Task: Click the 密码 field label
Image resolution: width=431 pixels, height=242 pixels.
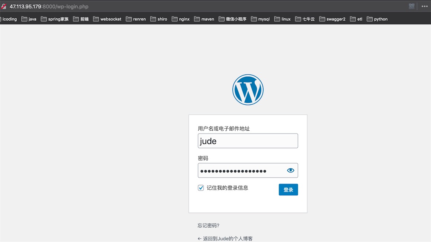Action: click(x=203, y=158)
